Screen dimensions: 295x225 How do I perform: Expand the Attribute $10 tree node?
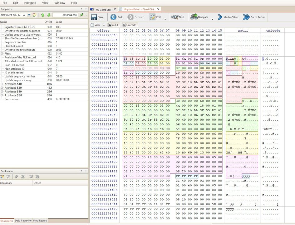[2, 84]
